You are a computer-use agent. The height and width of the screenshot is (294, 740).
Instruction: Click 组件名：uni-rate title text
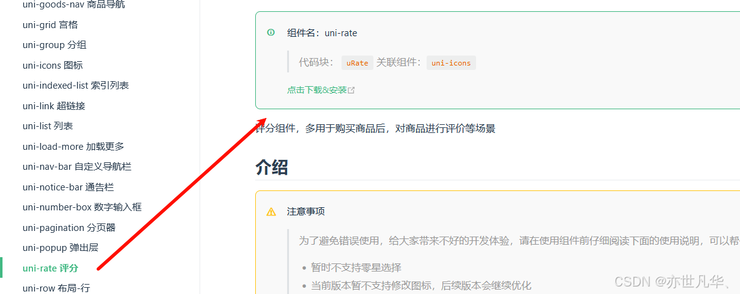[x=322, y=33]
